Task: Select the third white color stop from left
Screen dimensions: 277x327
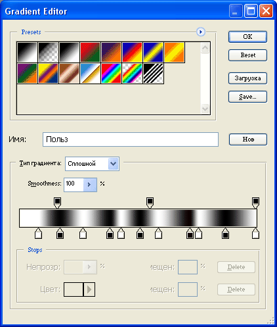Action: coord(121,234)
